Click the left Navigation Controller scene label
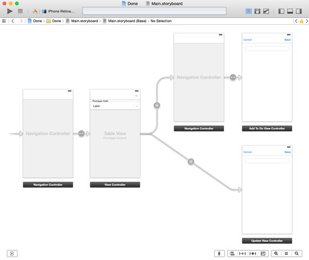Image resolution: width=309 pixels, height=260 pixels. pyautogui.click(x=48, y=184)
